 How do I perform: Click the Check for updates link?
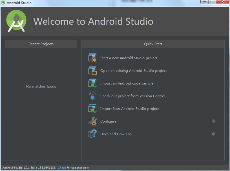tap(62, 168)
